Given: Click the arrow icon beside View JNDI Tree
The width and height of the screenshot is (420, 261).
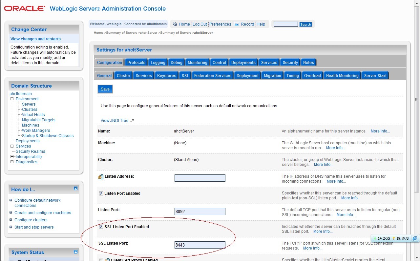Looking at the screenshot, I should point(132,121).
